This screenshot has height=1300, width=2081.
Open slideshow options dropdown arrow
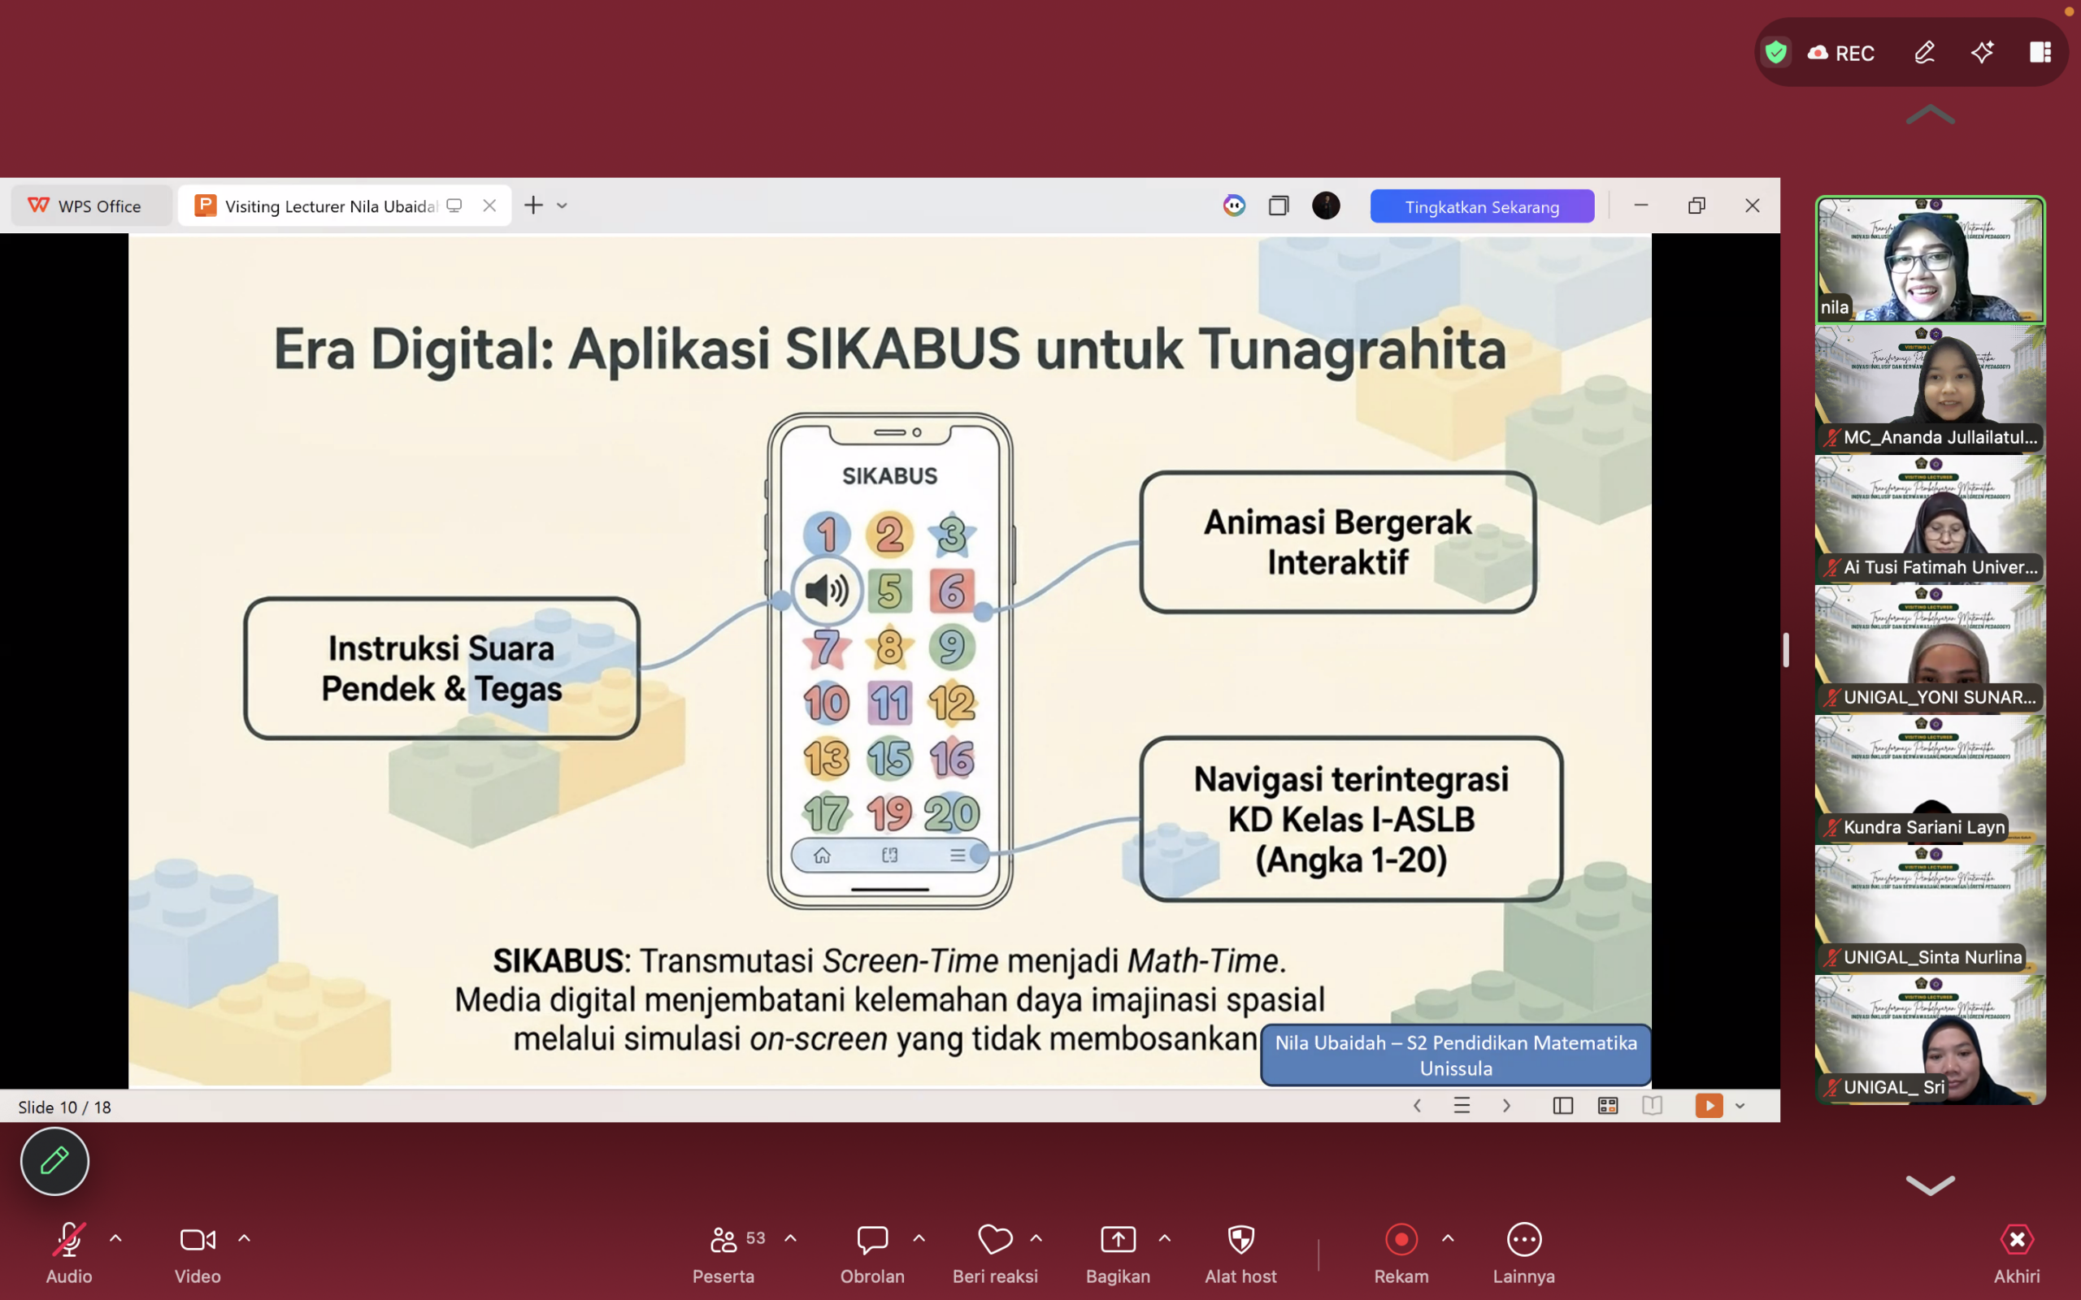click(x=1740, y=1106)
